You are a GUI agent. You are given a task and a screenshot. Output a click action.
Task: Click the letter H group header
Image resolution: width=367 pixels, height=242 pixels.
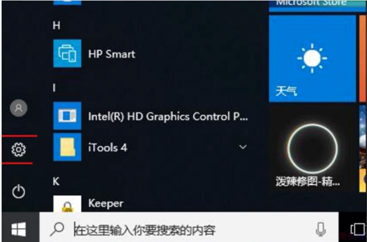pyautogui.click(x=56, y=25)
